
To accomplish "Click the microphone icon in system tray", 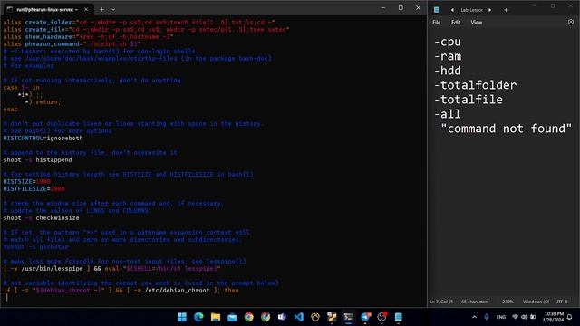I will point(487,317).
